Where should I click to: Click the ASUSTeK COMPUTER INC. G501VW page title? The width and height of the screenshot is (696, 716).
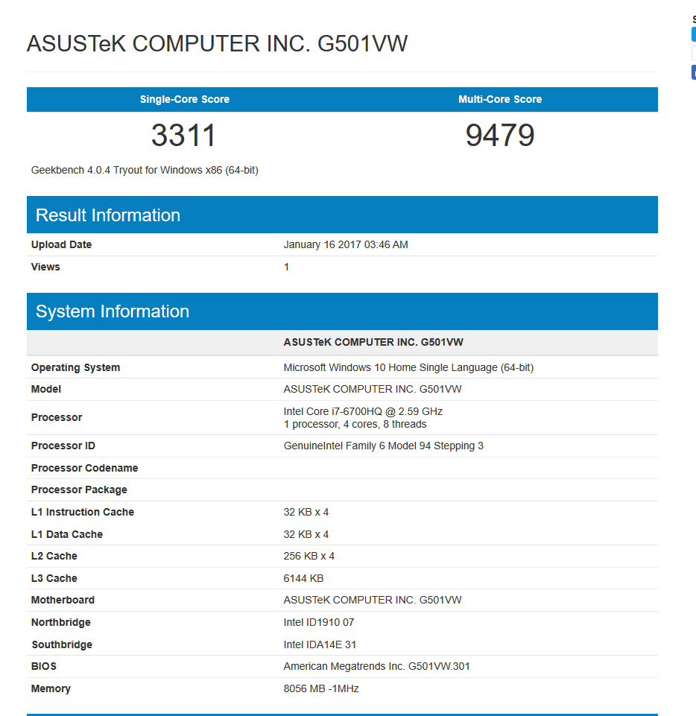click(217, 44)
